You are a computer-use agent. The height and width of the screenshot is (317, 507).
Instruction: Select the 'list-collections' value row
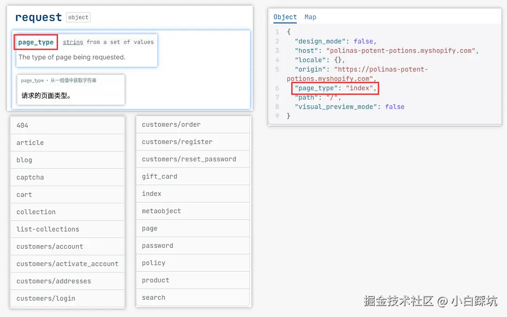(x=67, y=229)
